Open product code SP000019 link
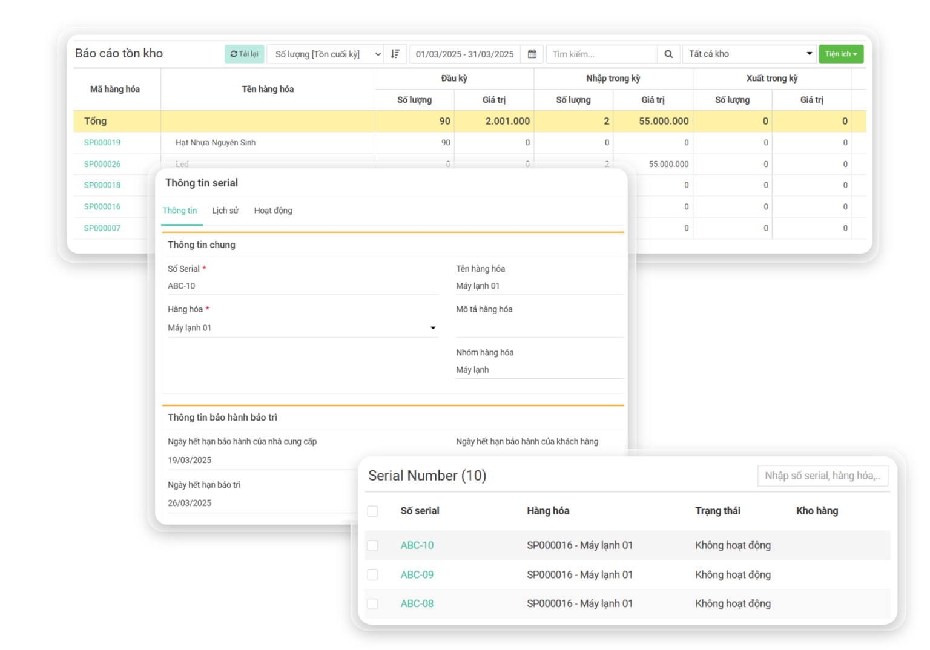This screenshot has height=650, width=930. pyautogui.click(x=102, y=143)
